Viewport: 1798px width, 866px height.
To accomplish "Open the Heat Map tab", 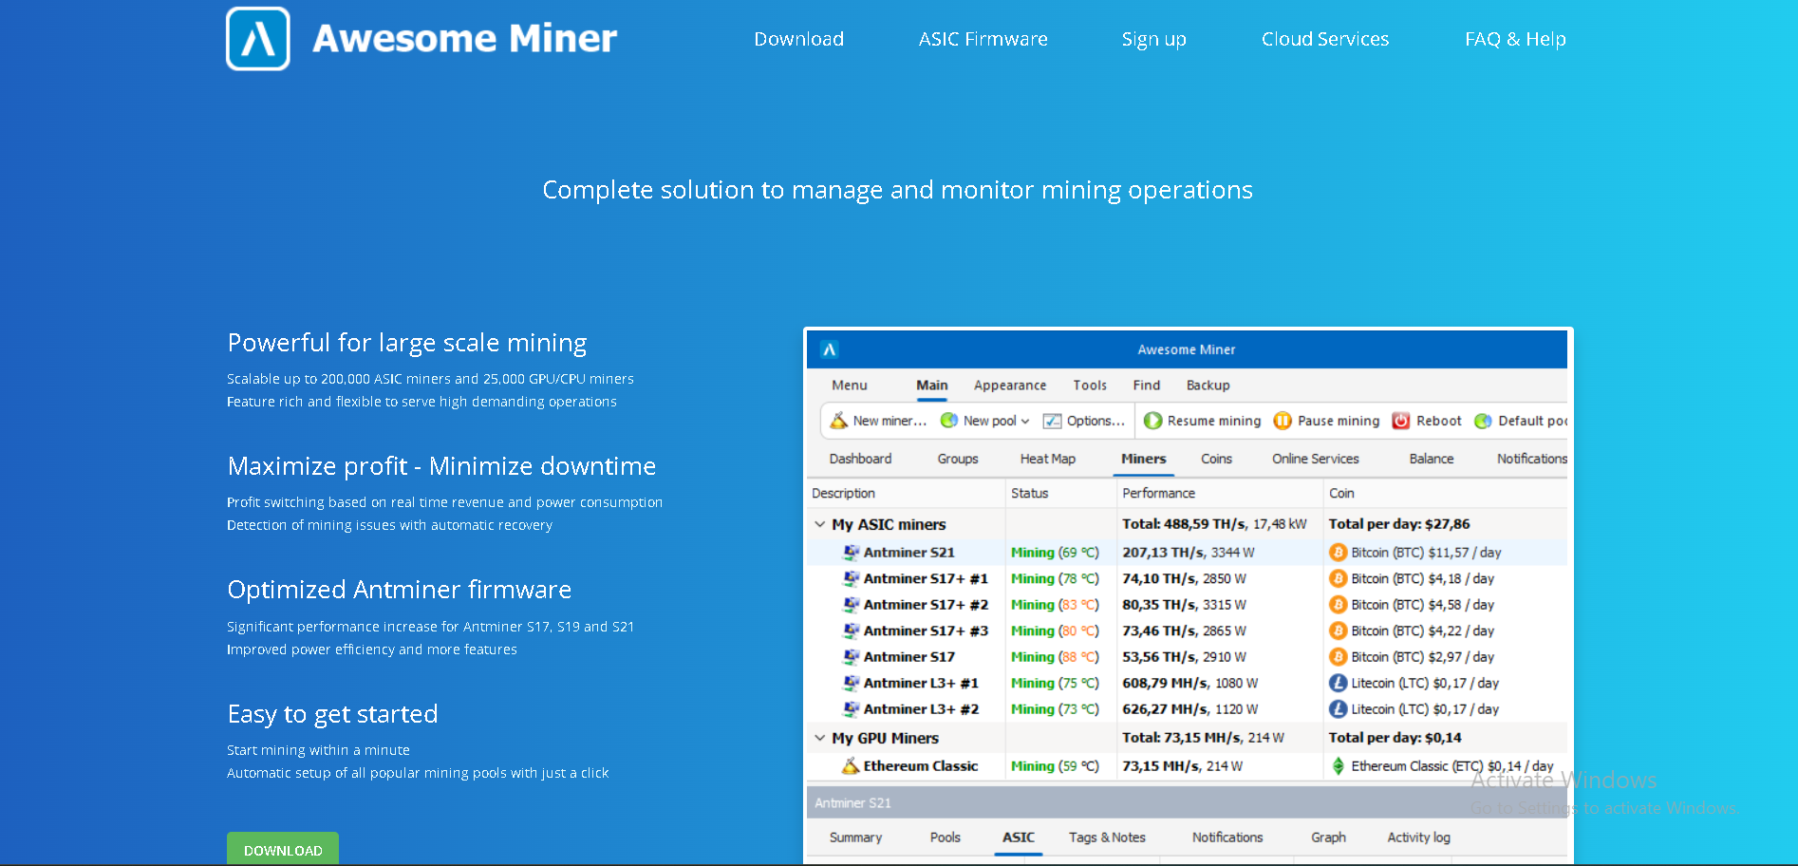I will (x=1048, y=459).
